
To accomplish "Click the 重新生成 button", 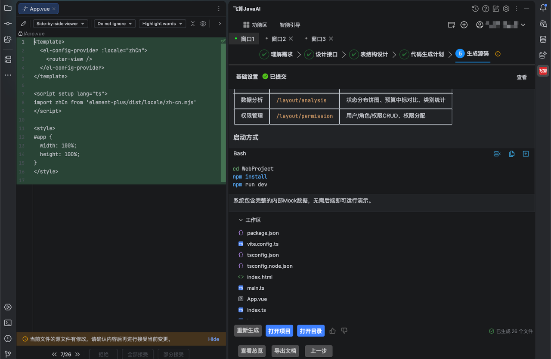I will coord(248,331).
